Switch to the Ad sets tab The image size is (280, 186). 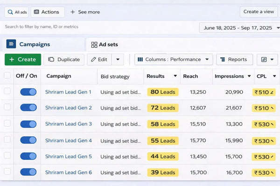coord(105,45)
